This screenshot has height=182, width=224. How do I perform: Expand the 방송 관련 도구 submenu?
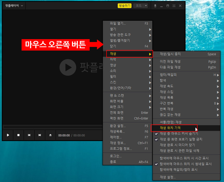tap(128, 35)
